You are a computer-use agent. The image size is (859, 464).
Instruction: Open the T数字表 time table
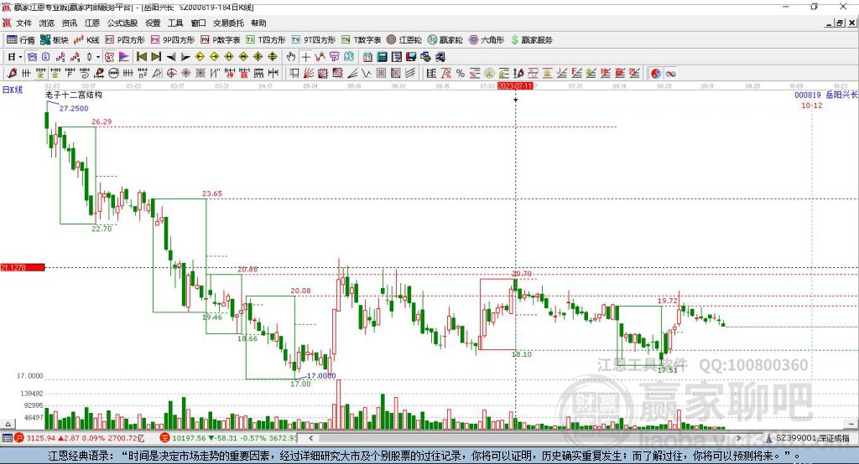coord(361,40)
